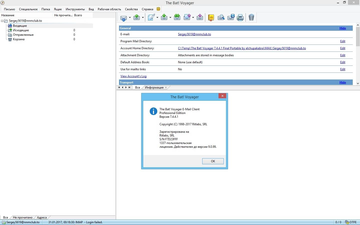Click the save message floppy disk icon
Screen dimensions: 360x225
click(231, 17)
